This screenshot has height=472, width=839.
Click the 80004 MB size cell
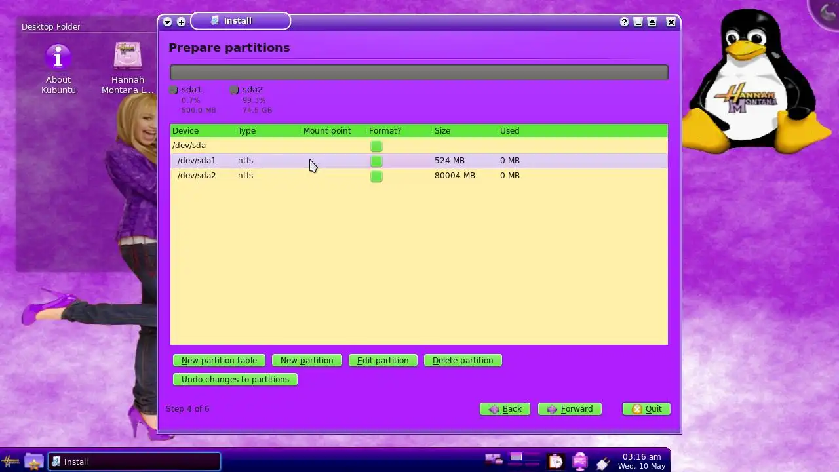(x=455, y=176)
